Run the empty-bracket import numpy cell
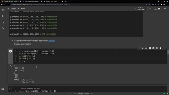Screen dimensions: 169x95 click(x=11, y=88)
